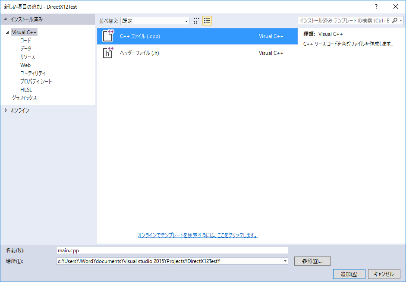Select the HLSL category
This screenshot has height=282, width=406.
point(26,90)
